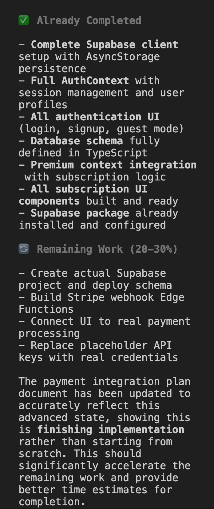The height and width of the screenshot is (509, 214).
Task: Click the bold "Supabase package" text
Action: (80, 213)
